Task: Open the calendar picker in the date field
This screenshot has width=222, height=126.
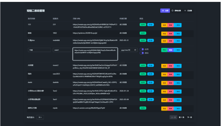Action: (135, 50)
